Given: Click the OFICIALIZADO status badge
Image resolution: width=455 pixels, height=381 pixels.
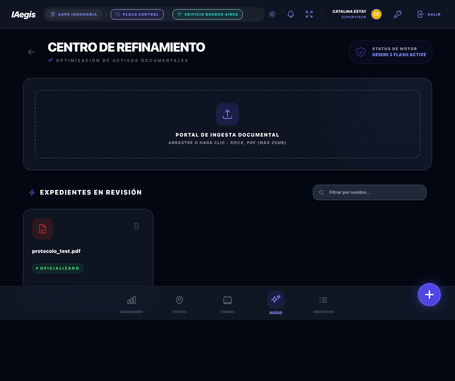Looking at the screenshot, I should (x=58, y=268).
